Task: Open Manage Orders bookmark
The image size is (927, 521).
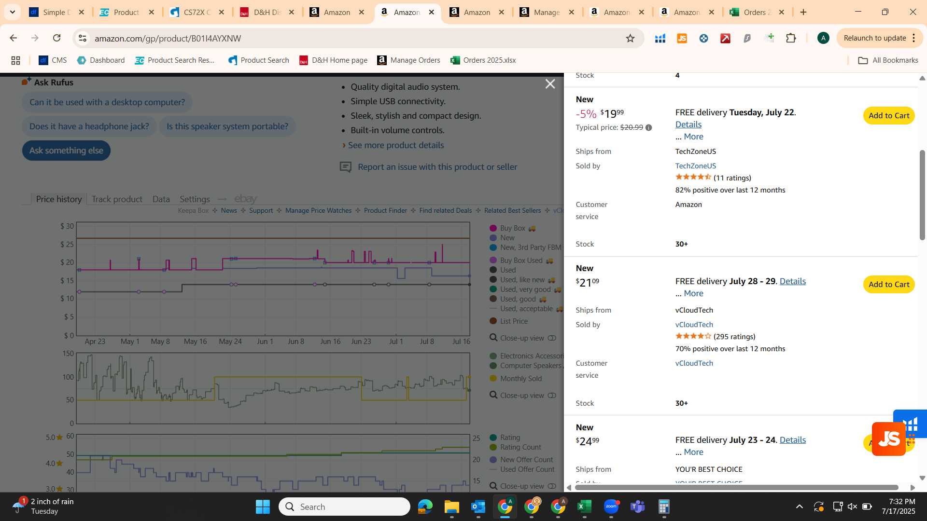Action: [408, 60]
